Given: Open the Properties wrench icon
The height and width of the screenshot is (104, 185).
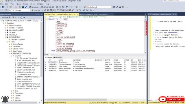Looking at the screenshot, I should point(117,7).
